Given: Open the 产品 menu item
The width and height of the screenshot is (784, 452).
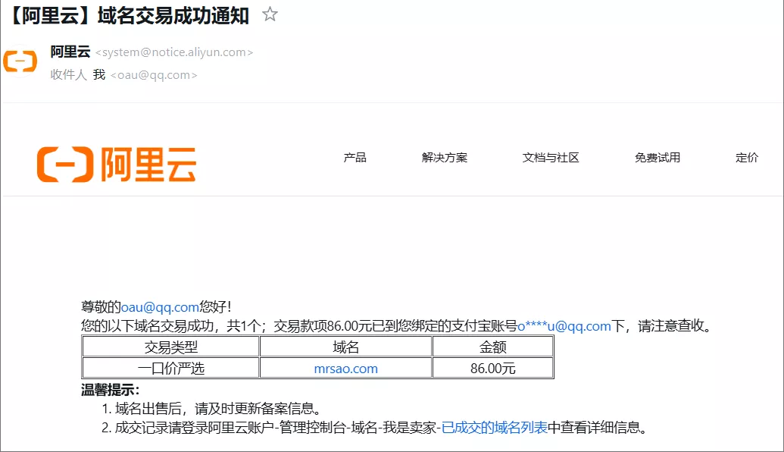Looking at the screenshot, I should coord(355,158).
